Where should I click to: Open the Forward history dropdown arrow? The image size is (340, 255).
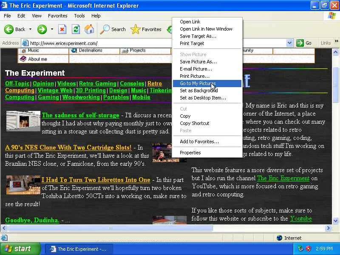[52, 29]
